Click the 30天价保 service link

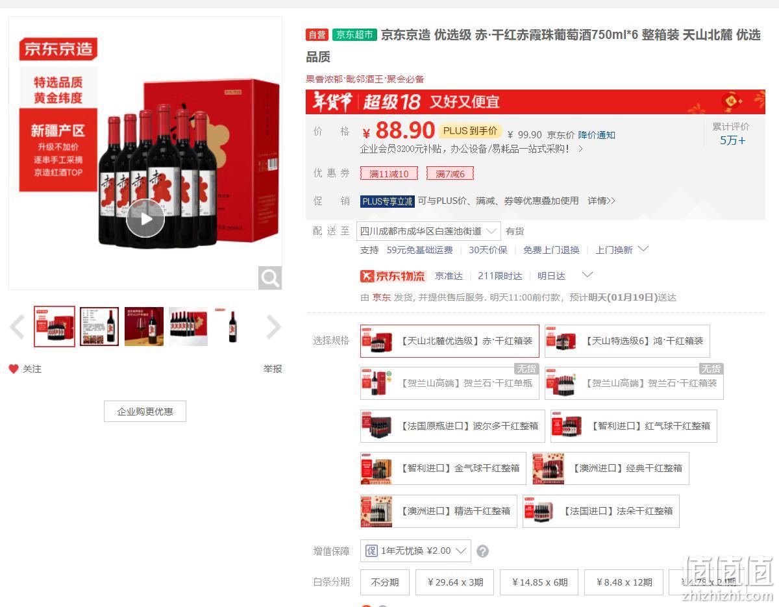pyautogui.click(x=488, y=250)
